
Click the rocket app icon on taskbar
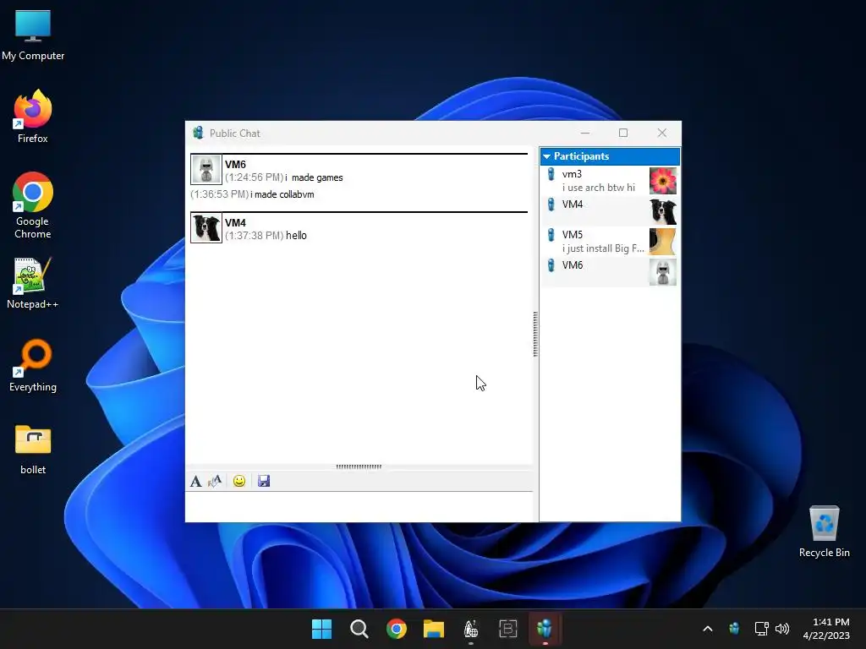(x=470, y=629)
